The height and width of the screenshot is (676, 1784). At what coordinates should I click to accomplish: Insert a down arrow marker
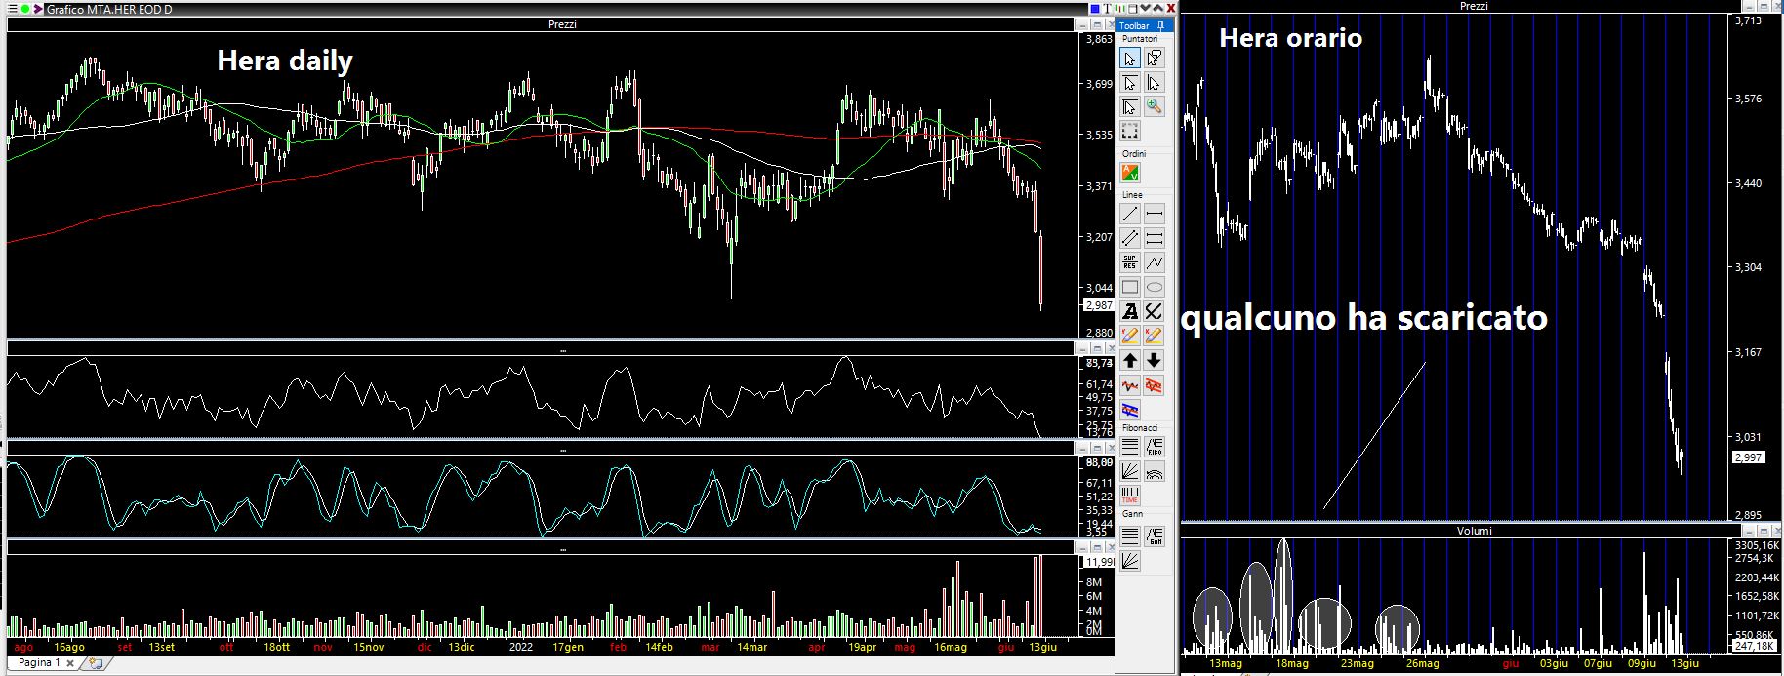pyautogui.click(x=1154, y=360)
